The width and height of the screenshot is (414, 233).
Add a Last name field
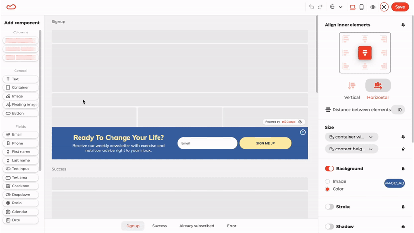[x=20, y=160]
